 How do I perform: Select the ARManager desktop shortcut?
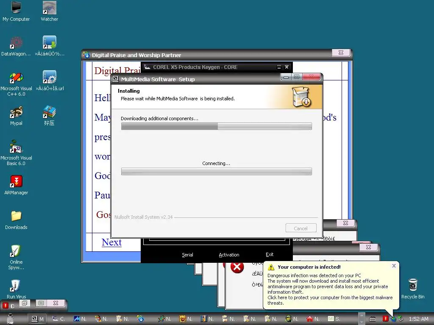(x=16, y=185)
